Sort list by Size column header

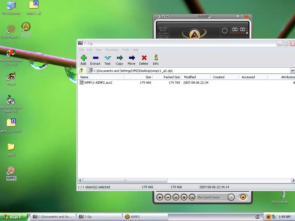click(x=138, y=77)
